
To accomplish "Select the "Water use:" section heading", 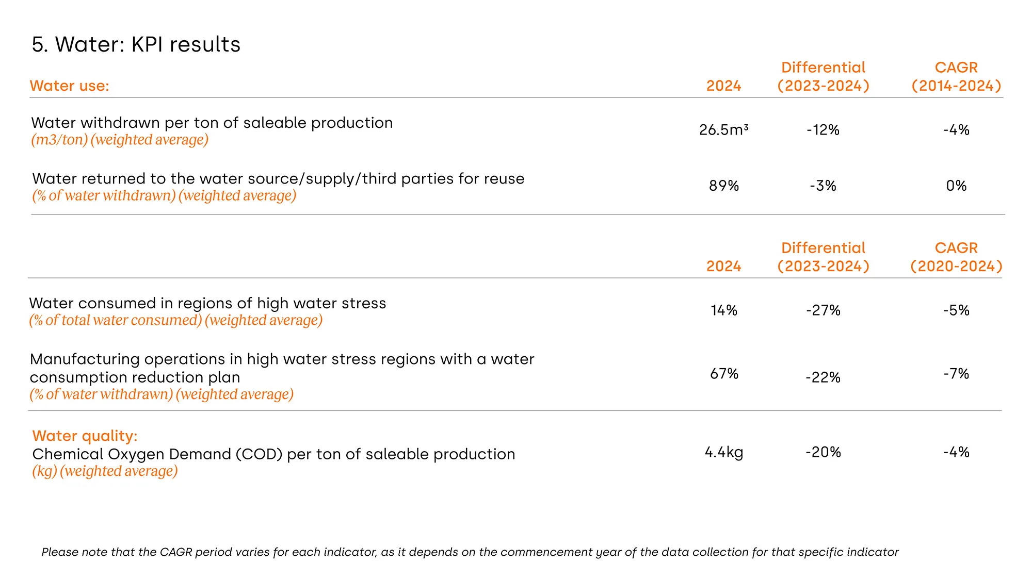I will point(69,86).
